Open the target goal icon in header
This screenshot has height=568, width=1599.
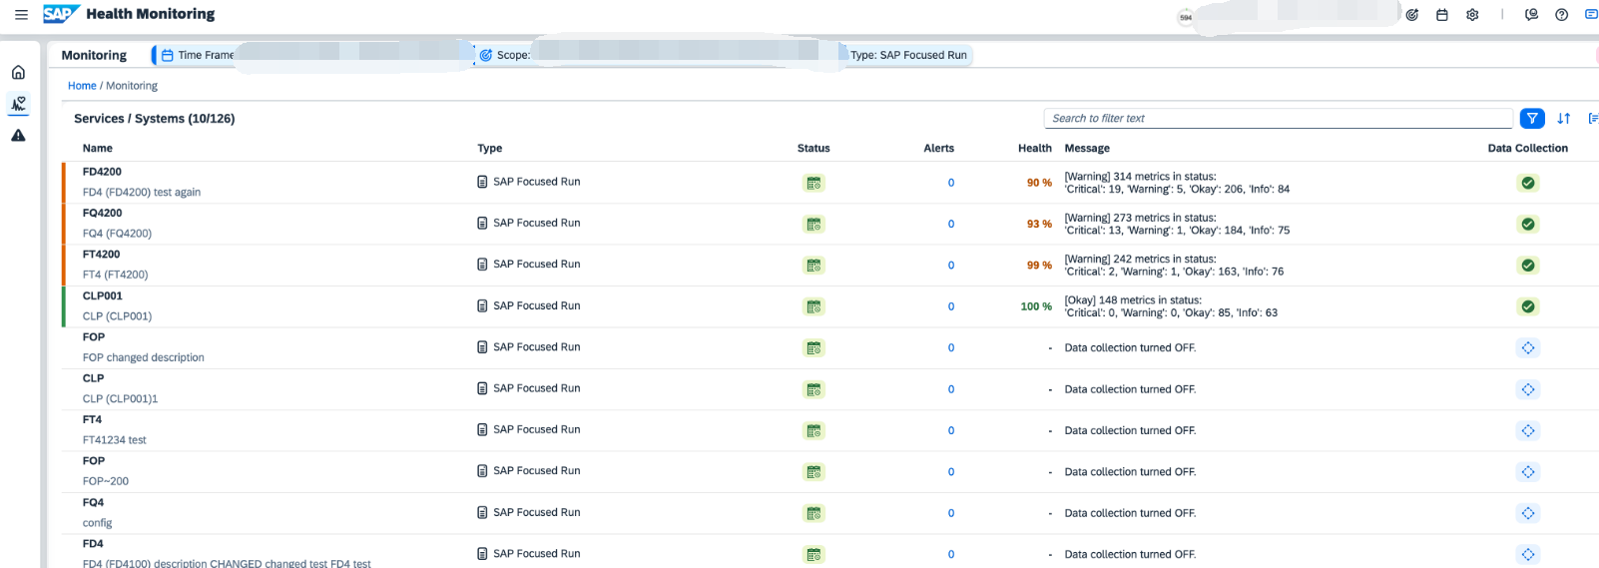(x=1412, y=15)
